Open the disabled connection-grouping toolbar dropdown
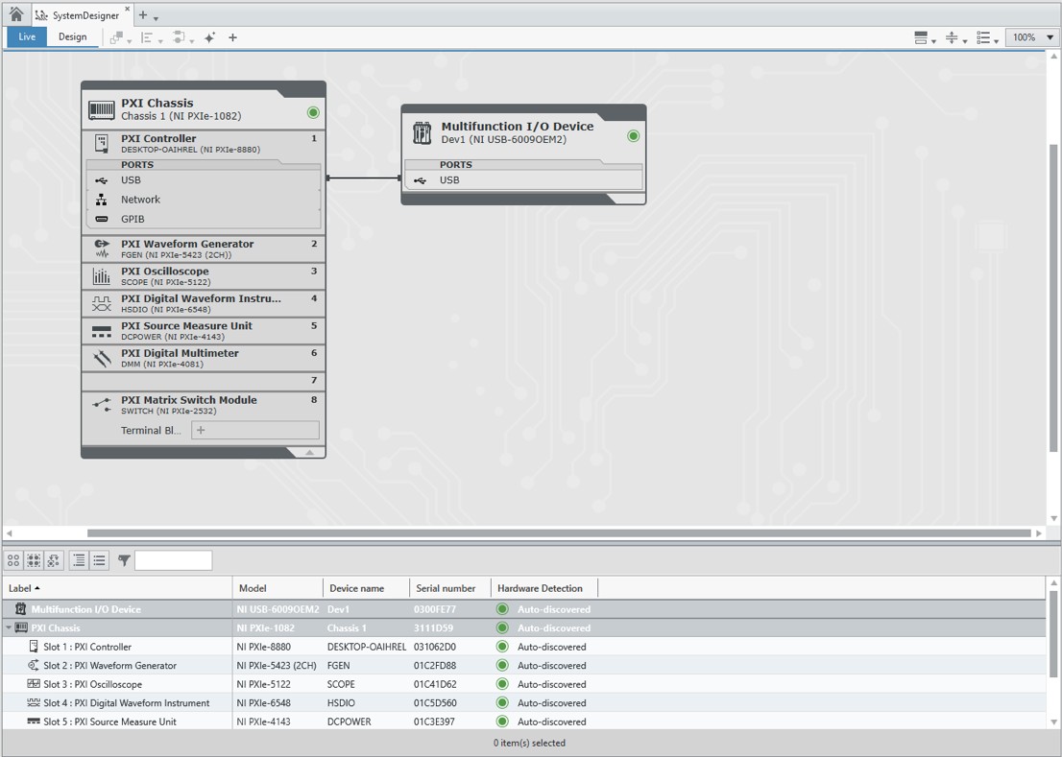The height and width of the screenshot is (757, 1062). click(182, 38)
